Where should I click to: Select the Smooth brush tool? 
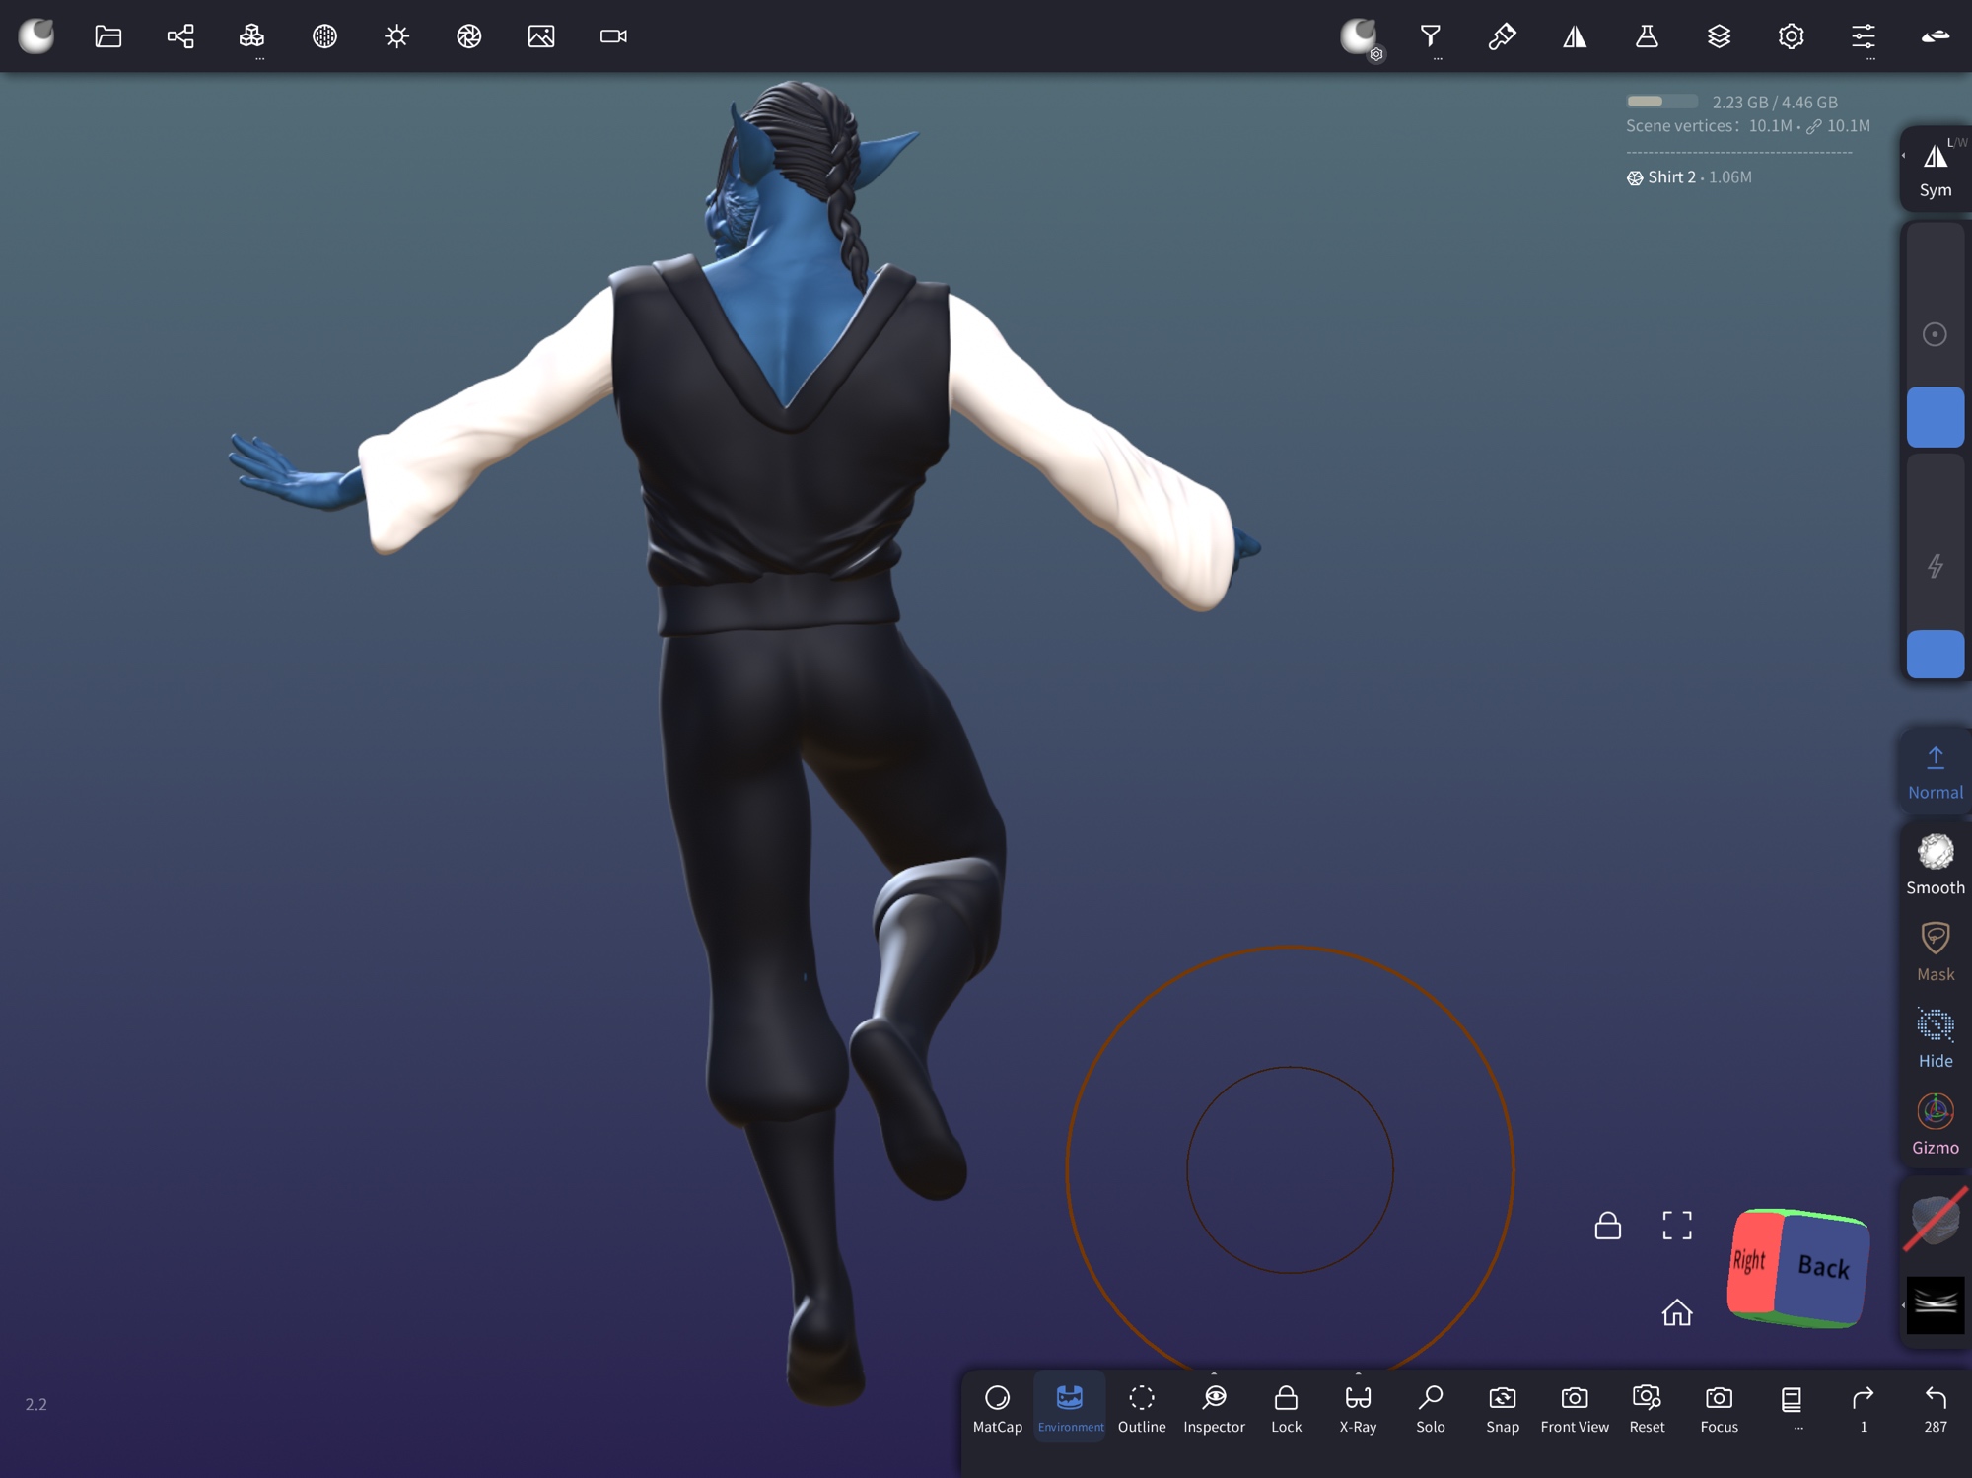point(1935,865)
